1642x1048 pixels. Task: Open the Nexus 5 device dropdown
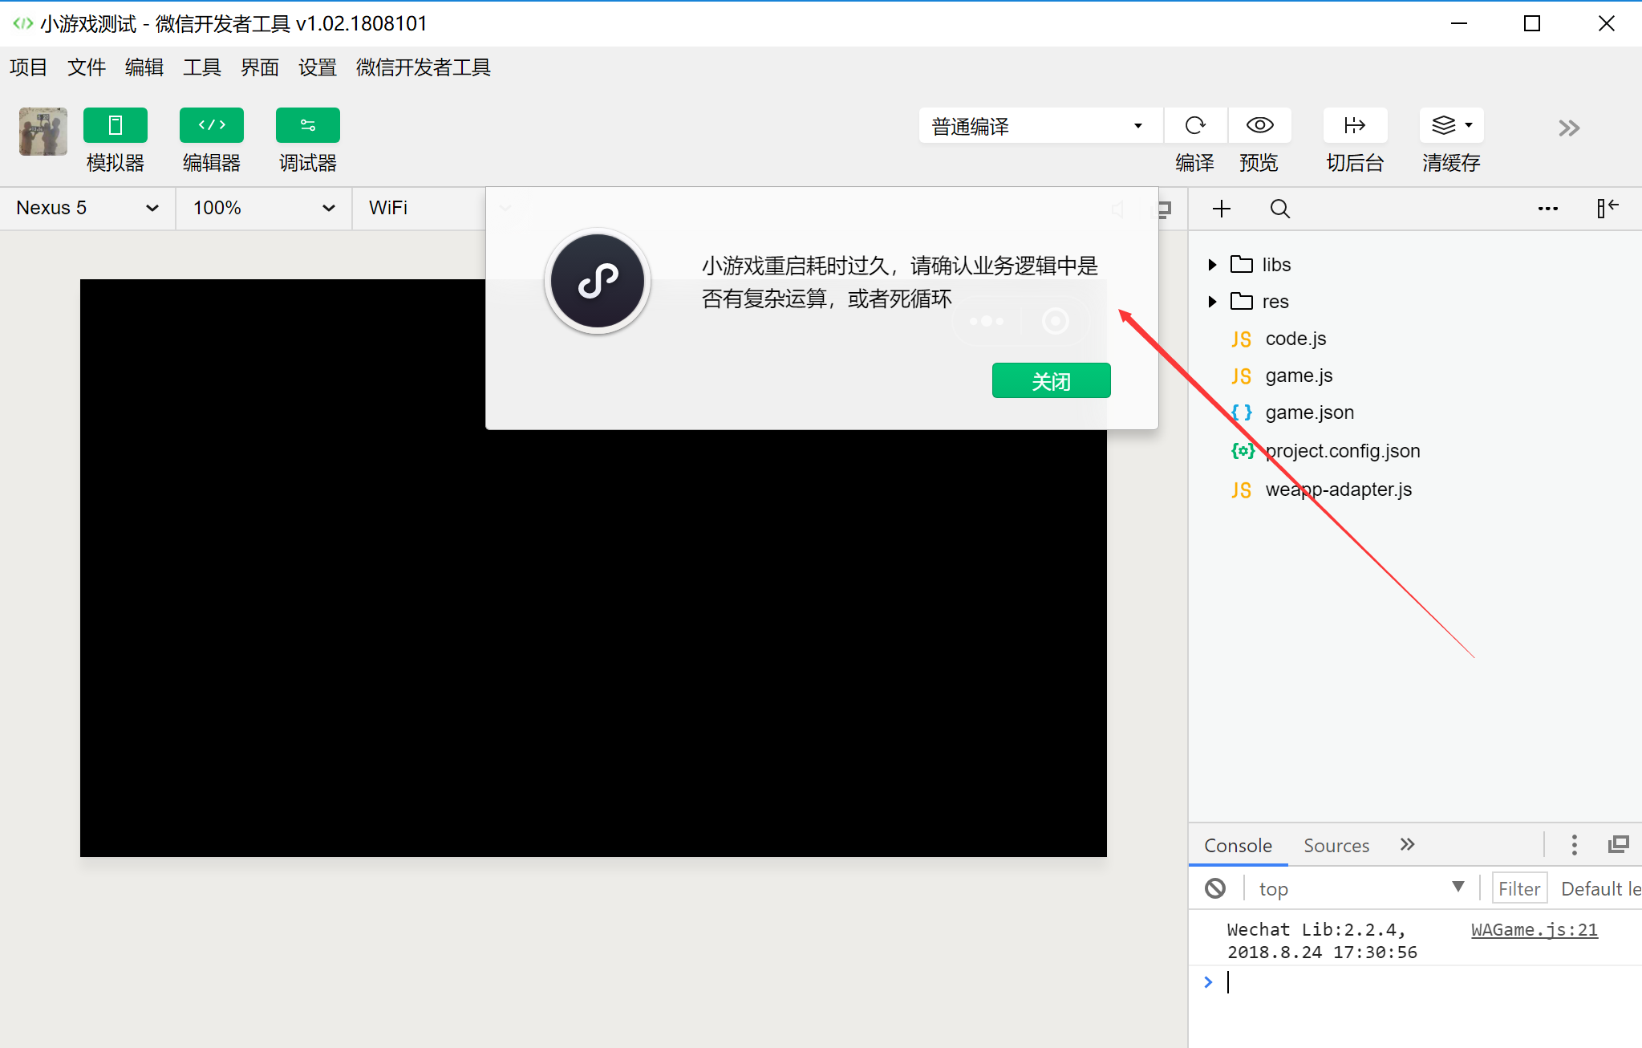(87, 208)
